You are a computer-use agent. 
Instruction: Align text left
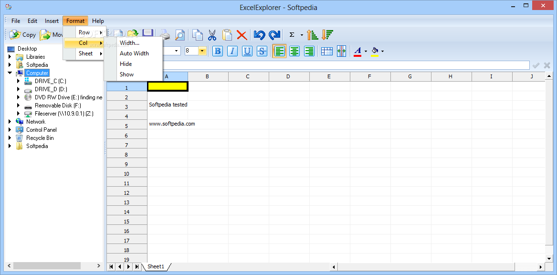coord(280,51)
